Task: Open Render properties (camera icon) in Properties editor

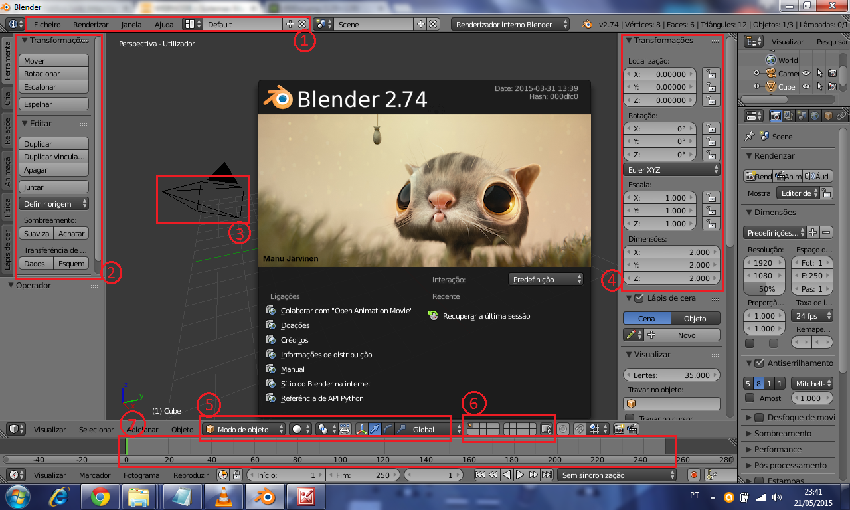Action: (x=775, y=116)
